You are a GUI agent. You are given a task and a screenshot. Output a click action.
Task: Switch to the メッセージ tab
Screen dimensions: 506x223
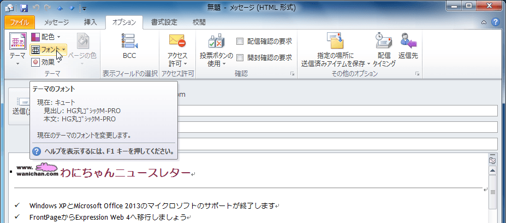click(56, 22)
